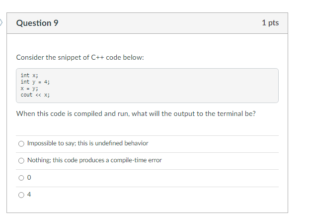
Task: Click the "Nothing; this code produces" answer label
Action: point(94,160)
